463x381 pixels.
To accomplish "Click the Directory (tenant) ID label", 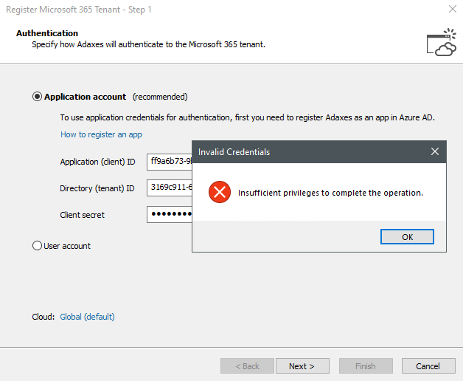I will (97, 188).
